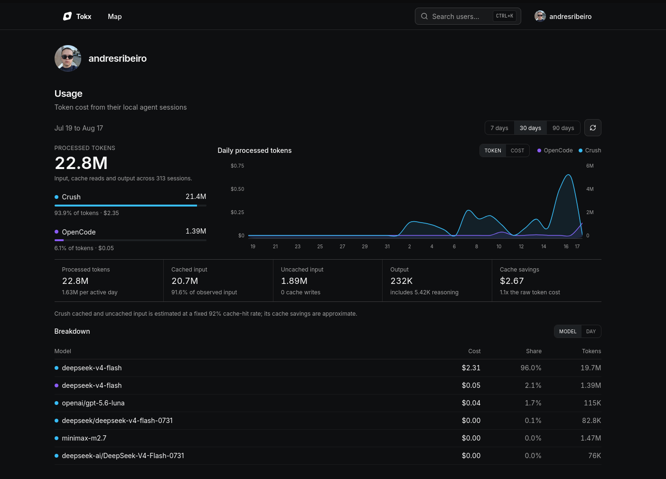666x479 pixels.
Task: Toggle Crush series in chart legend
Action: (x=590, y=150)
